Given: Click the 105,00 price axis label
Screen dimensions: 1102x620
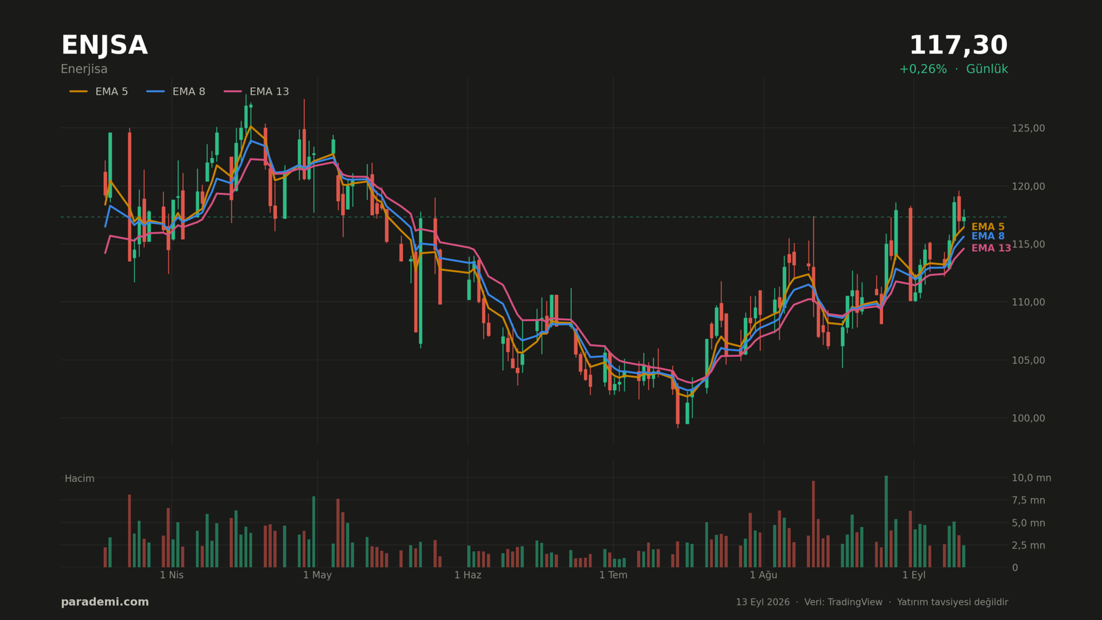Looking at the screenshot, I should (1028, 360).
